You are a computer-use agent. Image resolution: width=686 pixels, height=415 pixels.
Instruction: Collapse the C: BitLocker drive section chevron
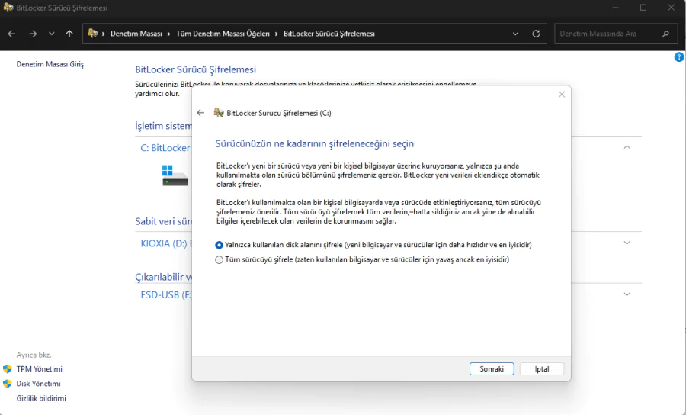click(x=627, y=147)
